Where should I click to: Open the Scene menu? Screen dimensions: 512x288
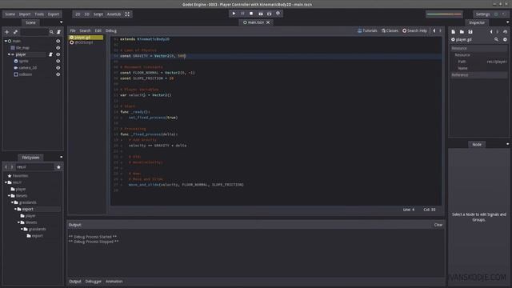10,14
